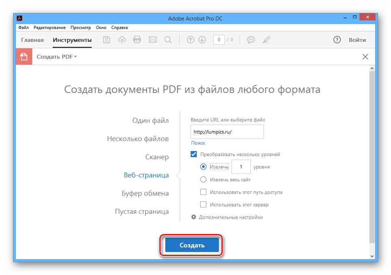
Task: Open the help question mark icon
Action: (337, 40)
